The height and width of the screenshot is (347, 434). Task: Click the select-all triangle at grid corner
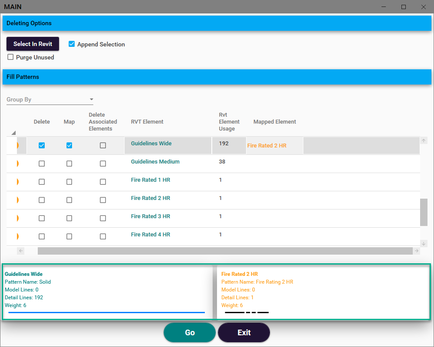pyautogui.click(x=13, y=133)
